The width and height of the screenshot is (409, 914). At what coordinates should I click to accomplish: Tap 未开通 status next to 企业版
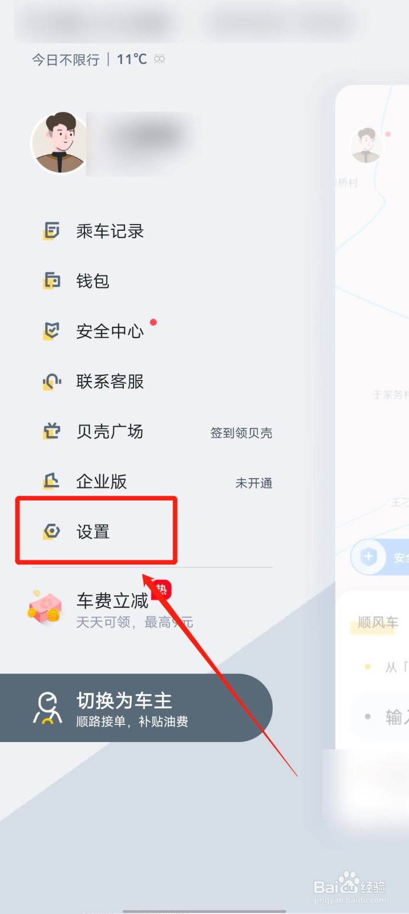click(x=254, y=483)
